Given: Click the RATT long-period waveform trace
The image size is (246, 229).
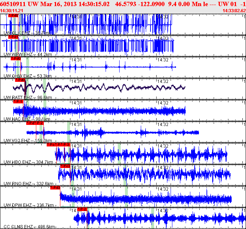Looking at the screenshot, I should (99, 88).
